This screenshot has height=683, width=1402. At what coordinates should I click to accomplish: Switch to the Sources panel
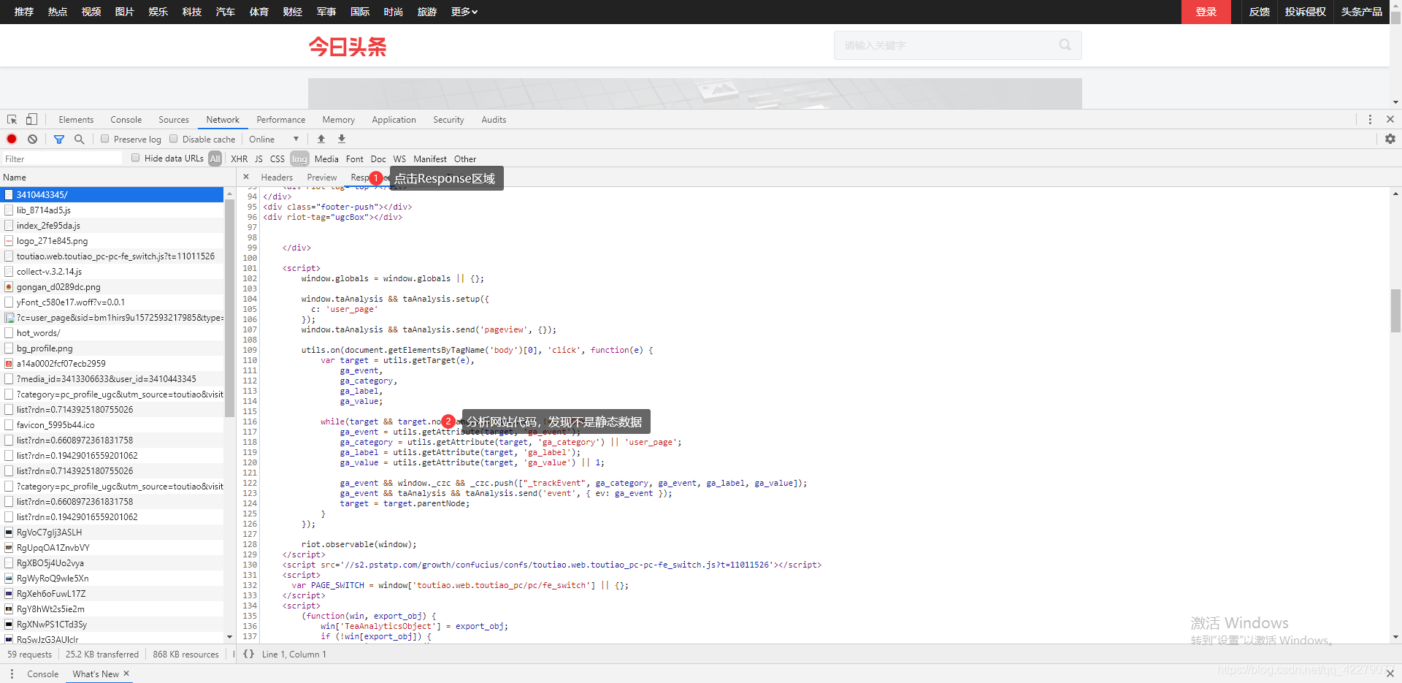(x=174, y=119)
